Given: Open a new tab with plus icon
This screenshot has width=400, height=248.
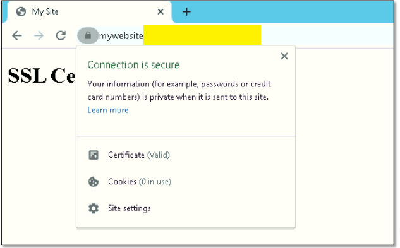Looking at the screenshot, I should click(x=186, y=12).
